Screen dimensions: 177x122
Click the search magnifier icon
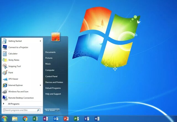[38, 110]
